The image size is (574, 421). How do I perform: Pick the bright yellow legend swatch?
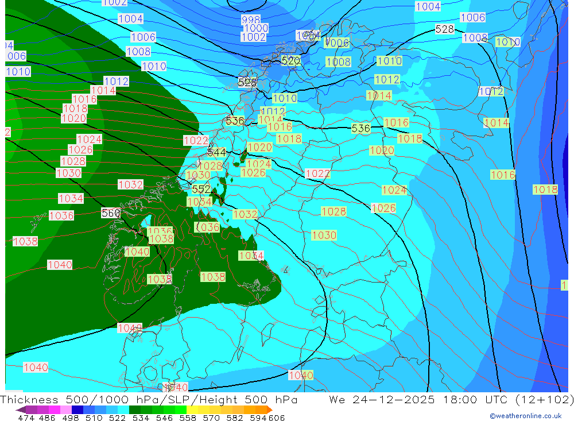192,410
